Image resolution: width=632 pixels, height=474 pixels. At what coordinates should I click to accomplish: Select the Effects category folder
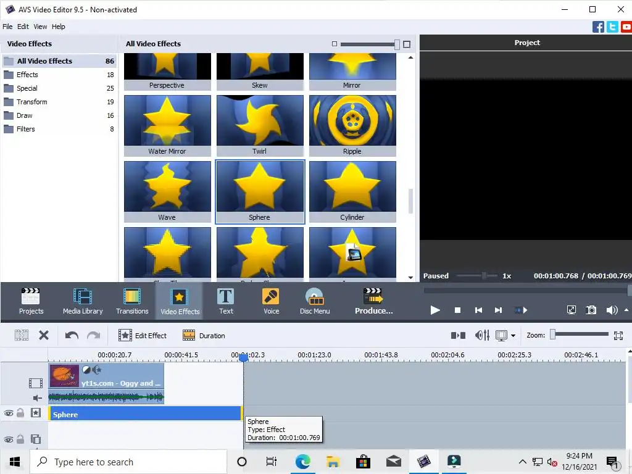pyautogui.click(x=59, y=75)
